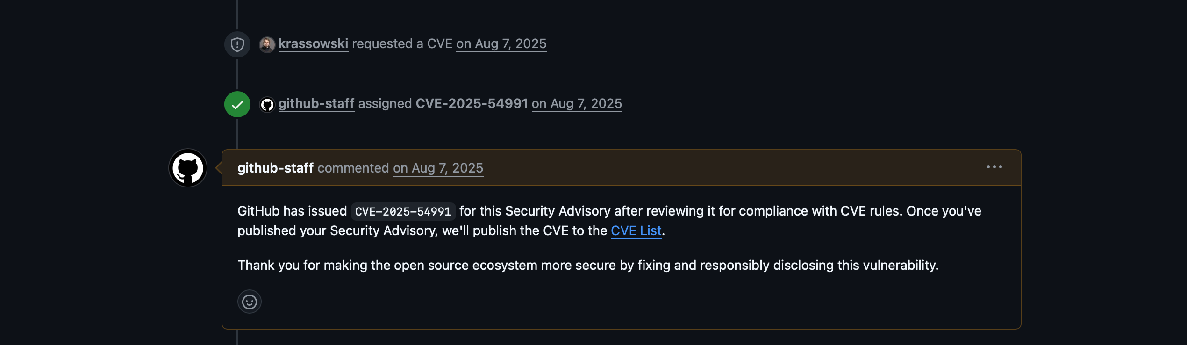The image size is (1187, 345).
Task: Click the GitHub octocat icon beside github-staff assignment
Action: pos(267,104)
